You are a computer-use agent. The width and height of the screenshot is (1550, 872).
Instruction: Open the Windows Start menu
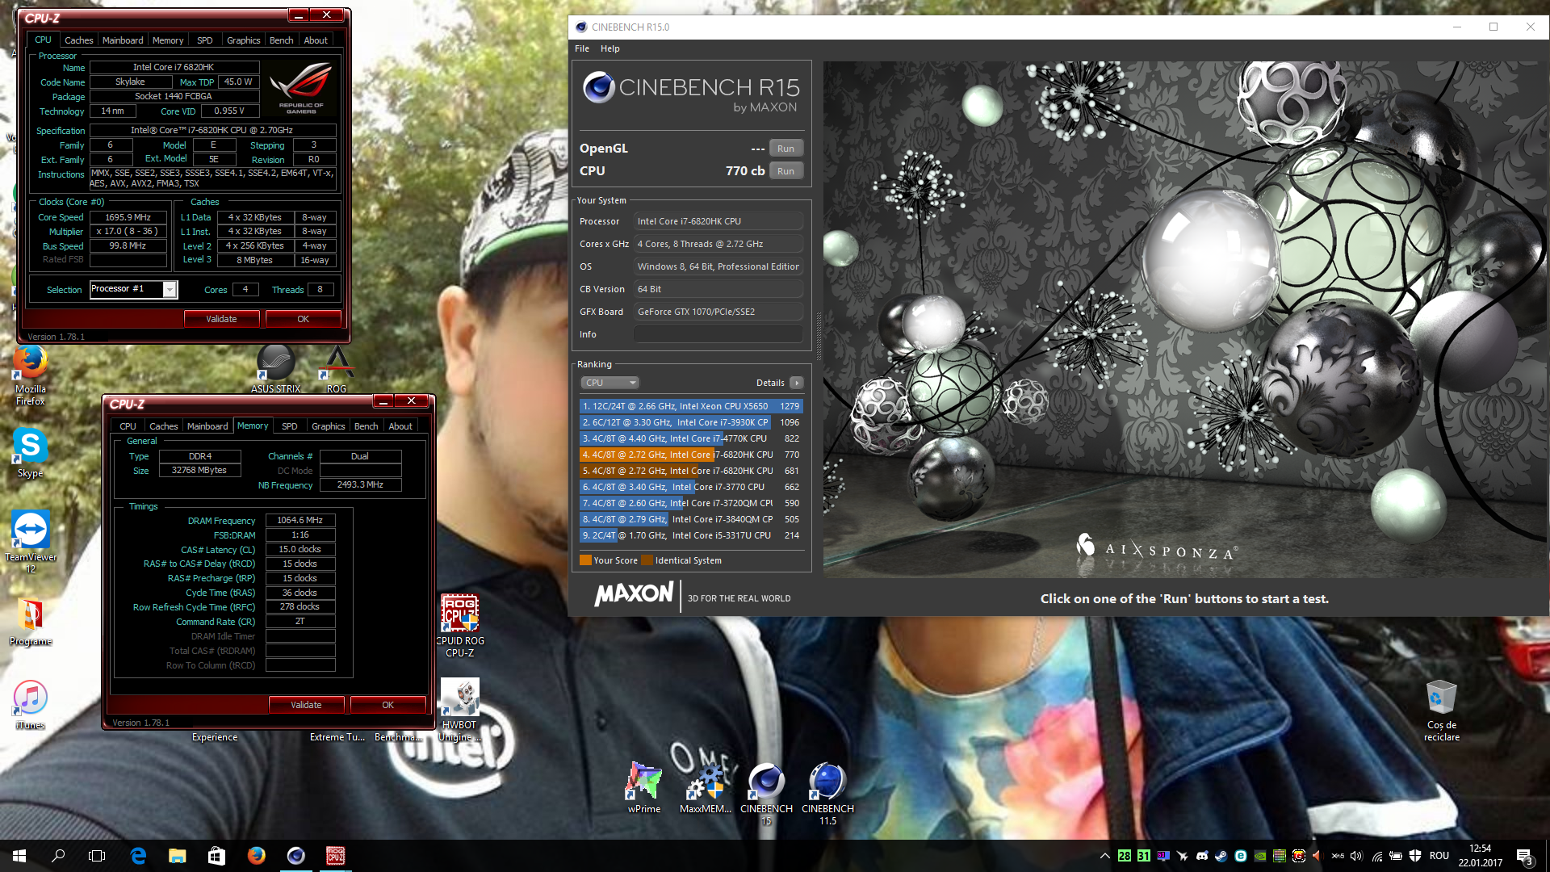point(19,856)
